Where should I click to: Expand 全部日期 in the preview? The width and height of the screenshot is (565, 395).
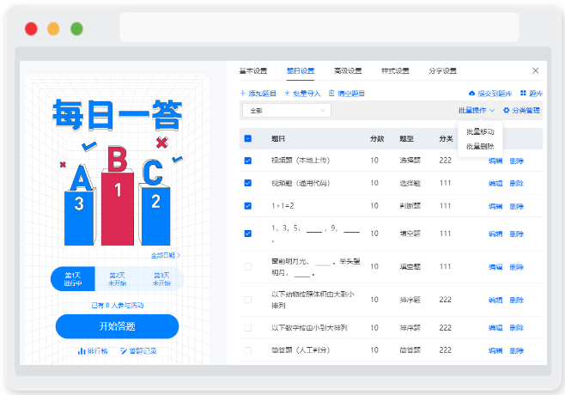(166, 256)
